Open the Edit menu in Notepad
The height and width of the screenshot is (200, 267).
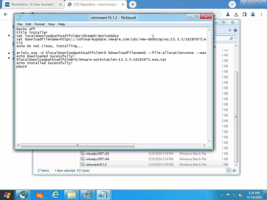[28, 24]
